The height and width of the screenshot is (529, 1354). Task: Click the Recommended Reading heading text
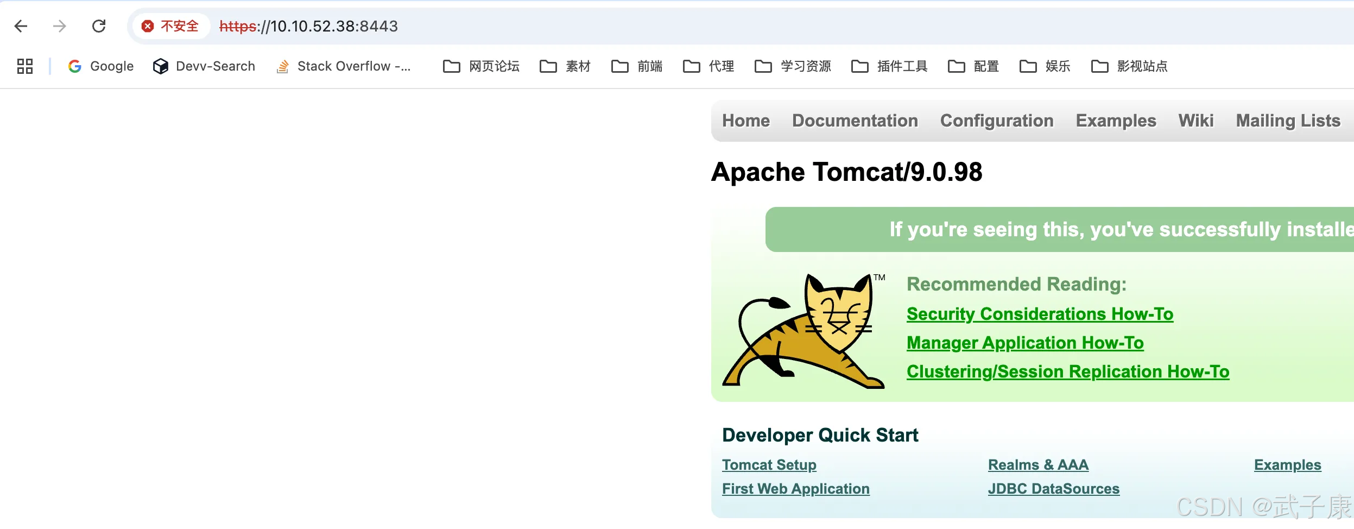coord(1016,284)
